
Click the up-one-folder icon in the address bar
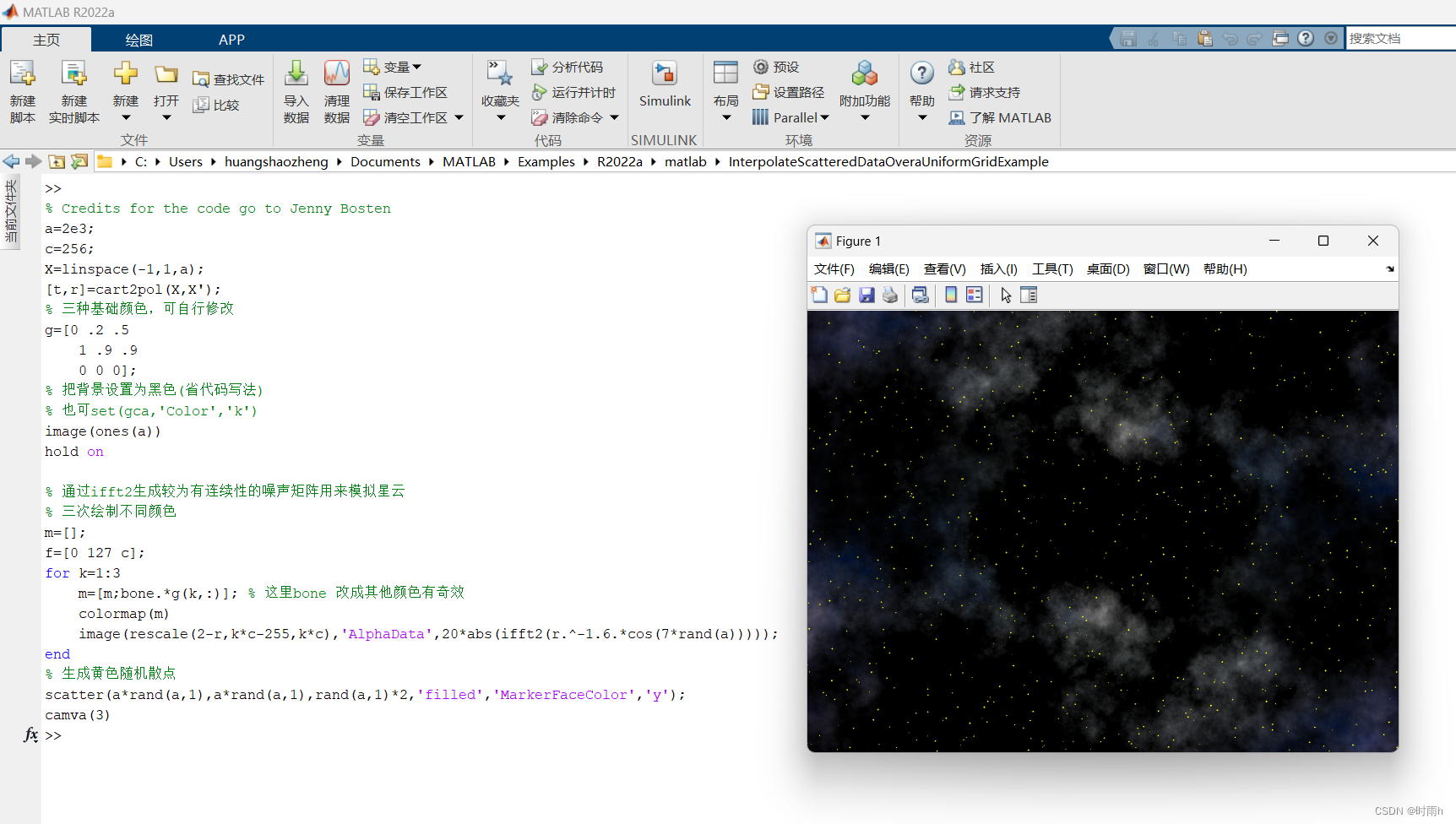[57, 161]
